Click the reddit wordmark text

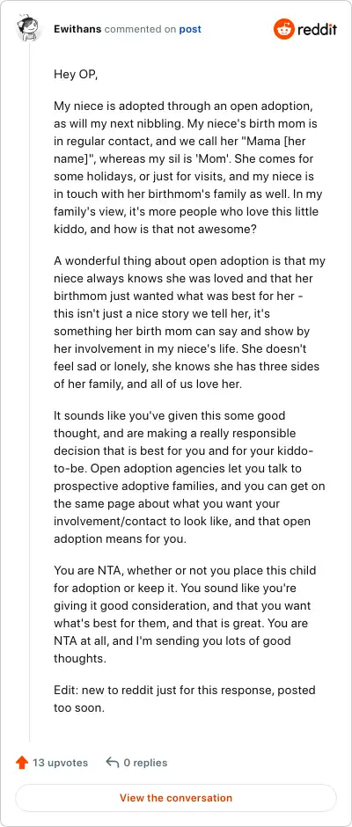pos(317,30)
